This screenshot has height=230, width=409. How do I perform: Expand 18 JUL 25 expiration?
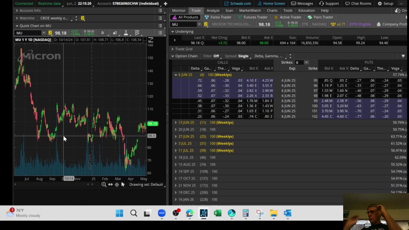pyautogui.click(x=175, y=157)
